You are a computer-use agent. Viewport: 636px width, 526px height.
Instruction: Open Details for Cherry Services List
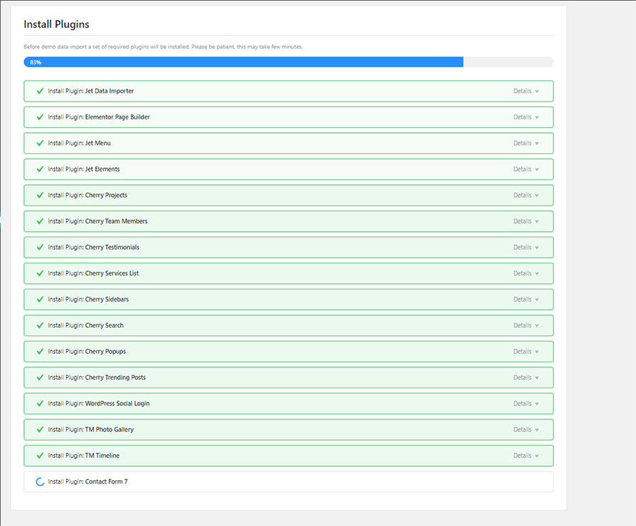coord(526,273)
